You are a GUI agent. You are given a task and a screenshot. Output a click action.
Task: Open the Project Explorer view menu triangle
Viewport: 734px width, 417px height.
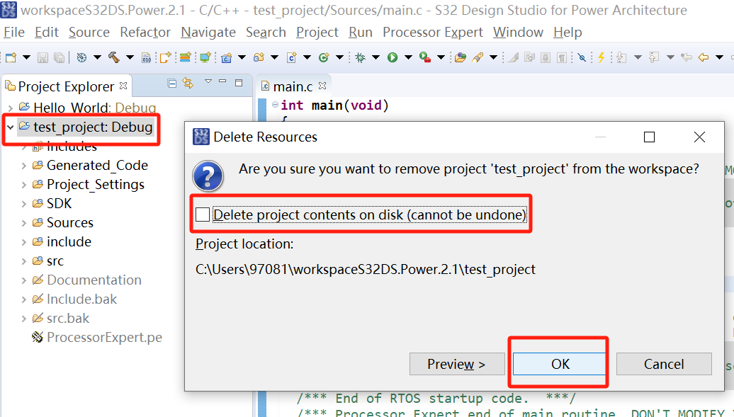click(208, 82)
